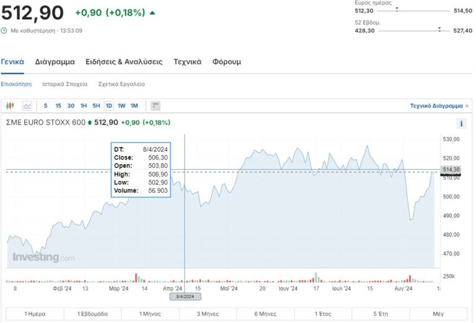476x323 pixels.
Task: Click the green up arrow beside price change
Action: (152, 12)
